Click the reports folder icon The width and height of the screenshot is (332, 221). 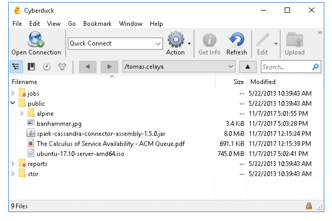click(22, 163)
